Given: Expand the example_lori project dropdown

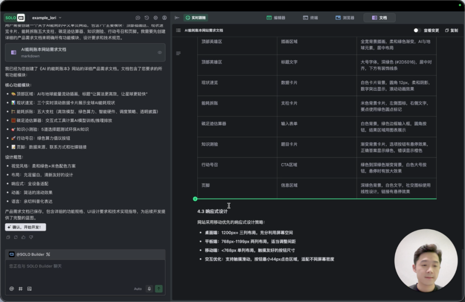Looking at the screenshot, I should click(47, 18).
